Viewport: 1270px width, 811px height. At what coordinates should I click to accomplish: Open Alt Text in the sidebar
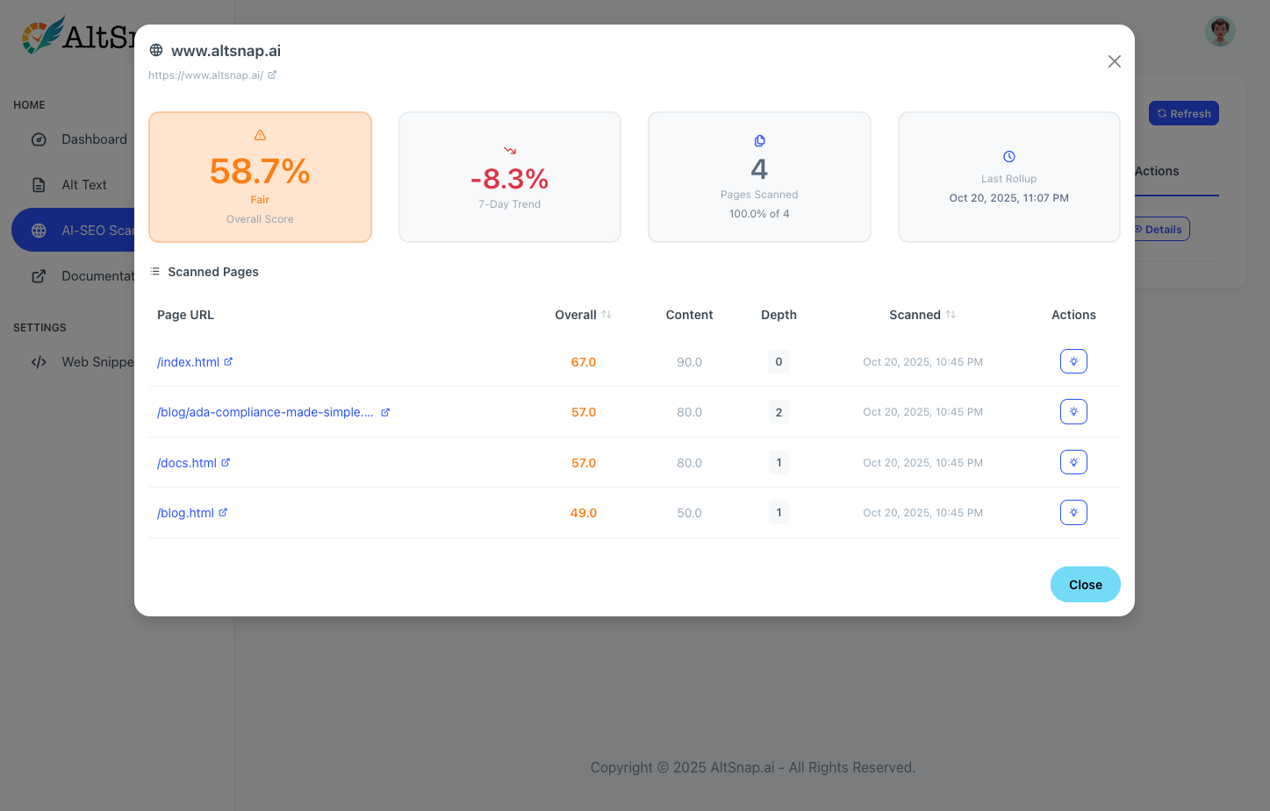click(x=84, y=185)
